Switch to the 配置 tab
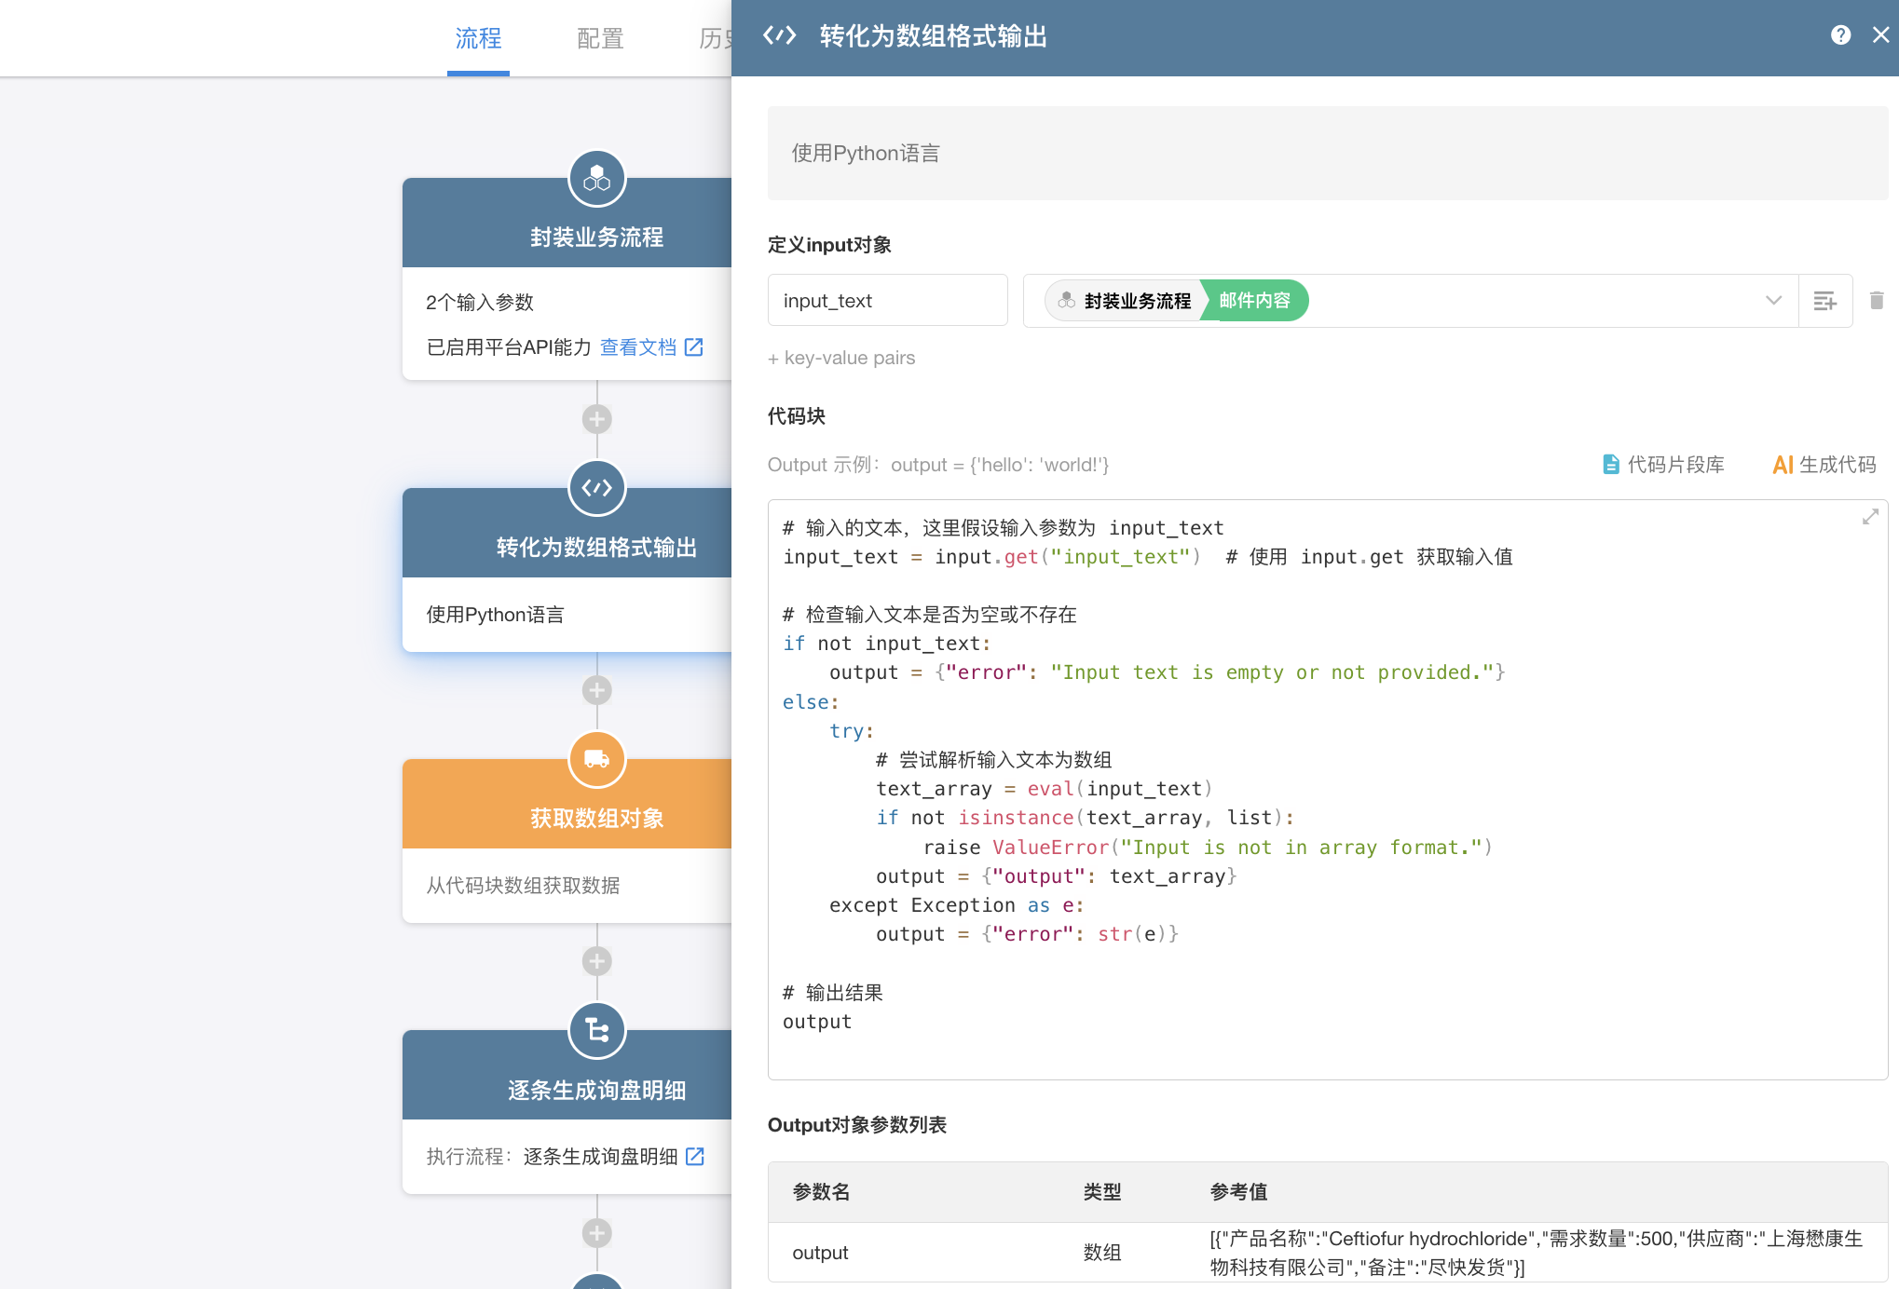 [x=599, y=39]
